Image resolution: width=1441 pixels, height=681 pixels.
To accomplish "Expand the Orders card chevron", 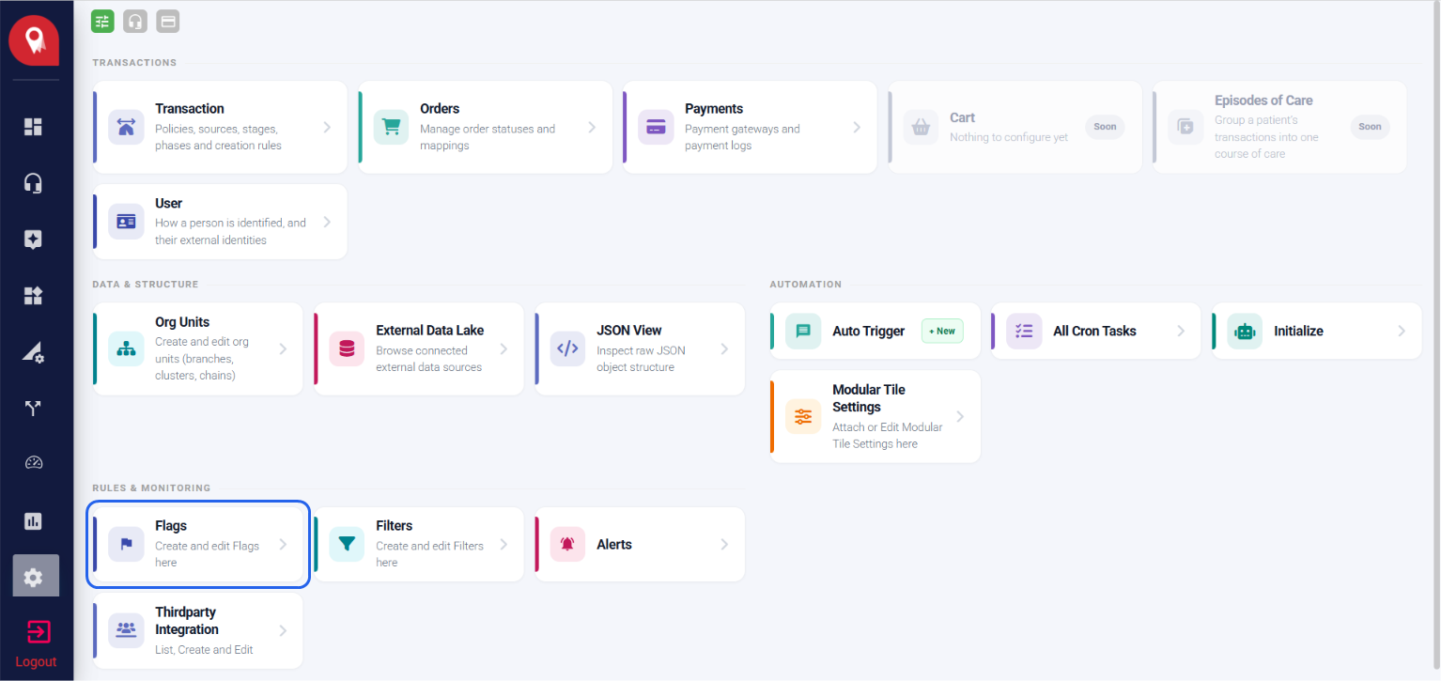I will pos(592,127).
